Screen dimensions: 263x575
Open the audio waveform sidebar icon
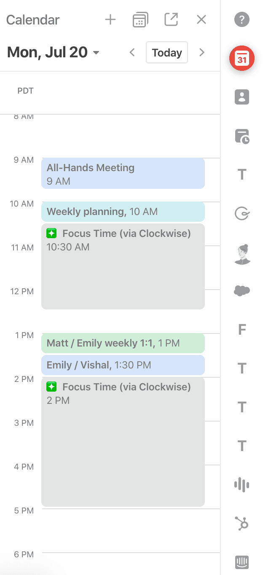(242, 484)
